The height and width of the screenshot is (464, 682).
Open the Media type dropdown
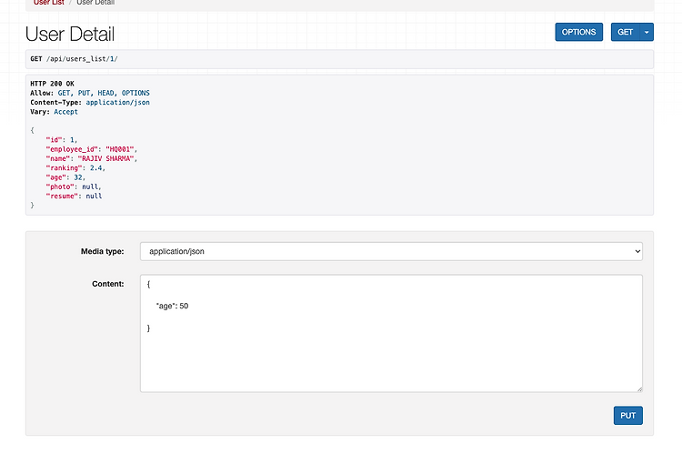pyautogui.click(x=391, y=251)
